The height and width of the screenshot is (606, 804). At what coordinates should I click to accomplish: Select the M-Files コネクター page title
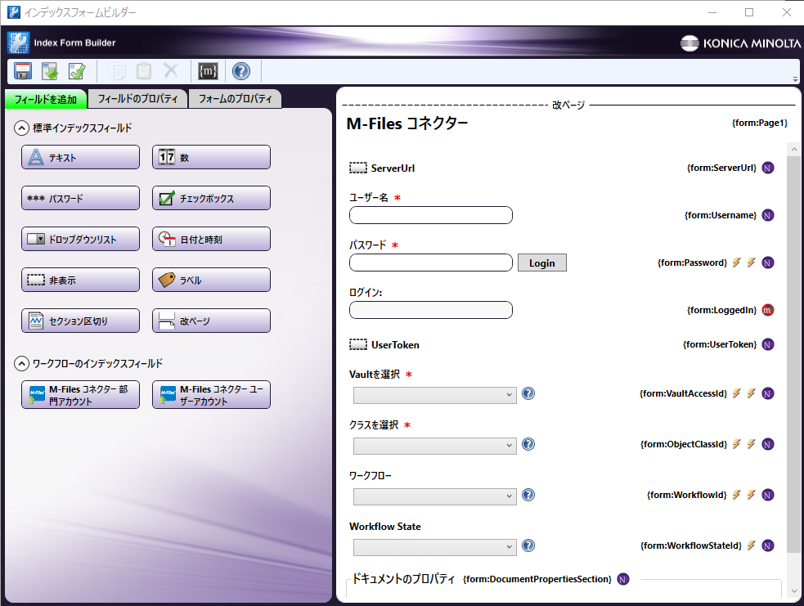(407, 123)
